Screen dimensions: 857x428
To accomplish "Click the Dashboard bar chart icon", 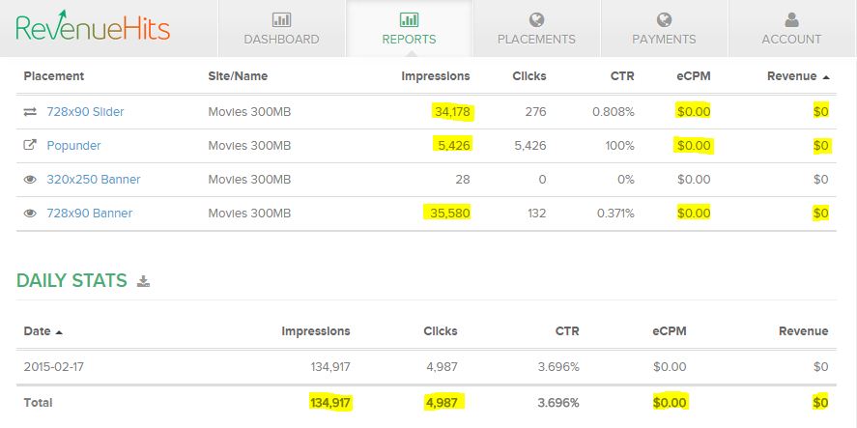I will [x=281, y=20].
